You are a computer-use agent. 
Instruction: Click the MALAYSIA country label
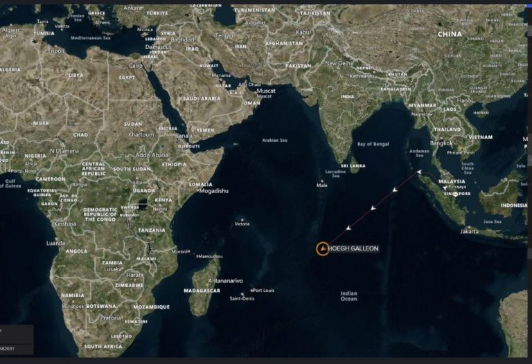click(452, 181)
